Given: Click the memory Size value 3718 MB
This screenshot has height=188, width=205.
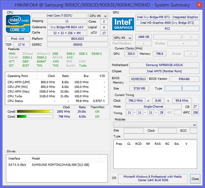Looking at the screenshot, I should pyautogui.click(x=139, y=89).
